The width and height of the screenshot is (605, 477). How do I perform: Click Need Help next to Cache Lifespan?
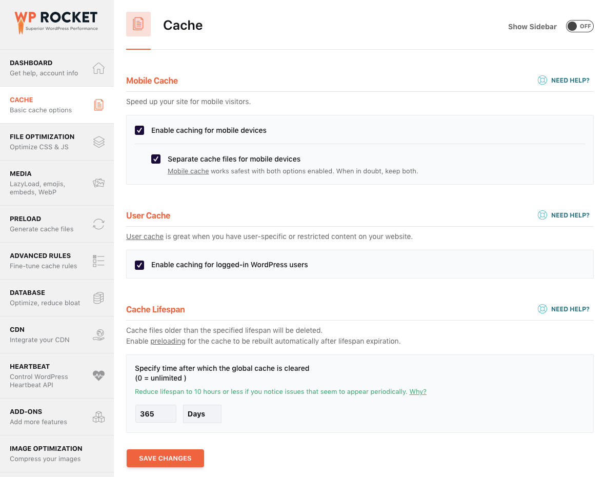tap(564, 309)
